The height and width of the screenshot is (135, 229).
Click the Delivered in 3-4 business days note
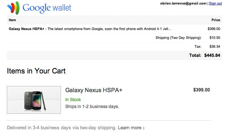(x=61, y=128)
